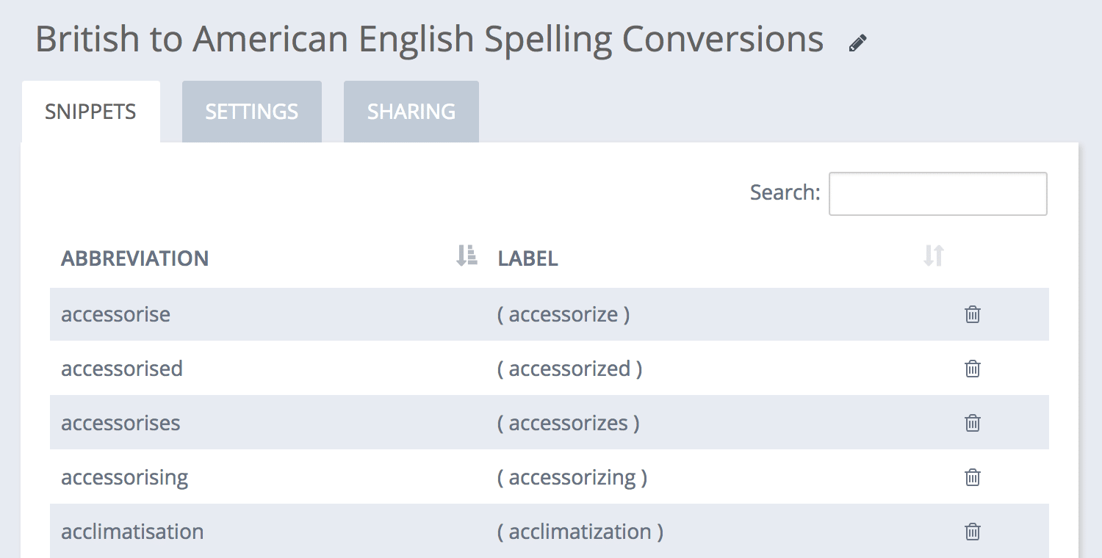1102x558 pixels.
Task: Select the Snippets tab
Action: (90, 112)
